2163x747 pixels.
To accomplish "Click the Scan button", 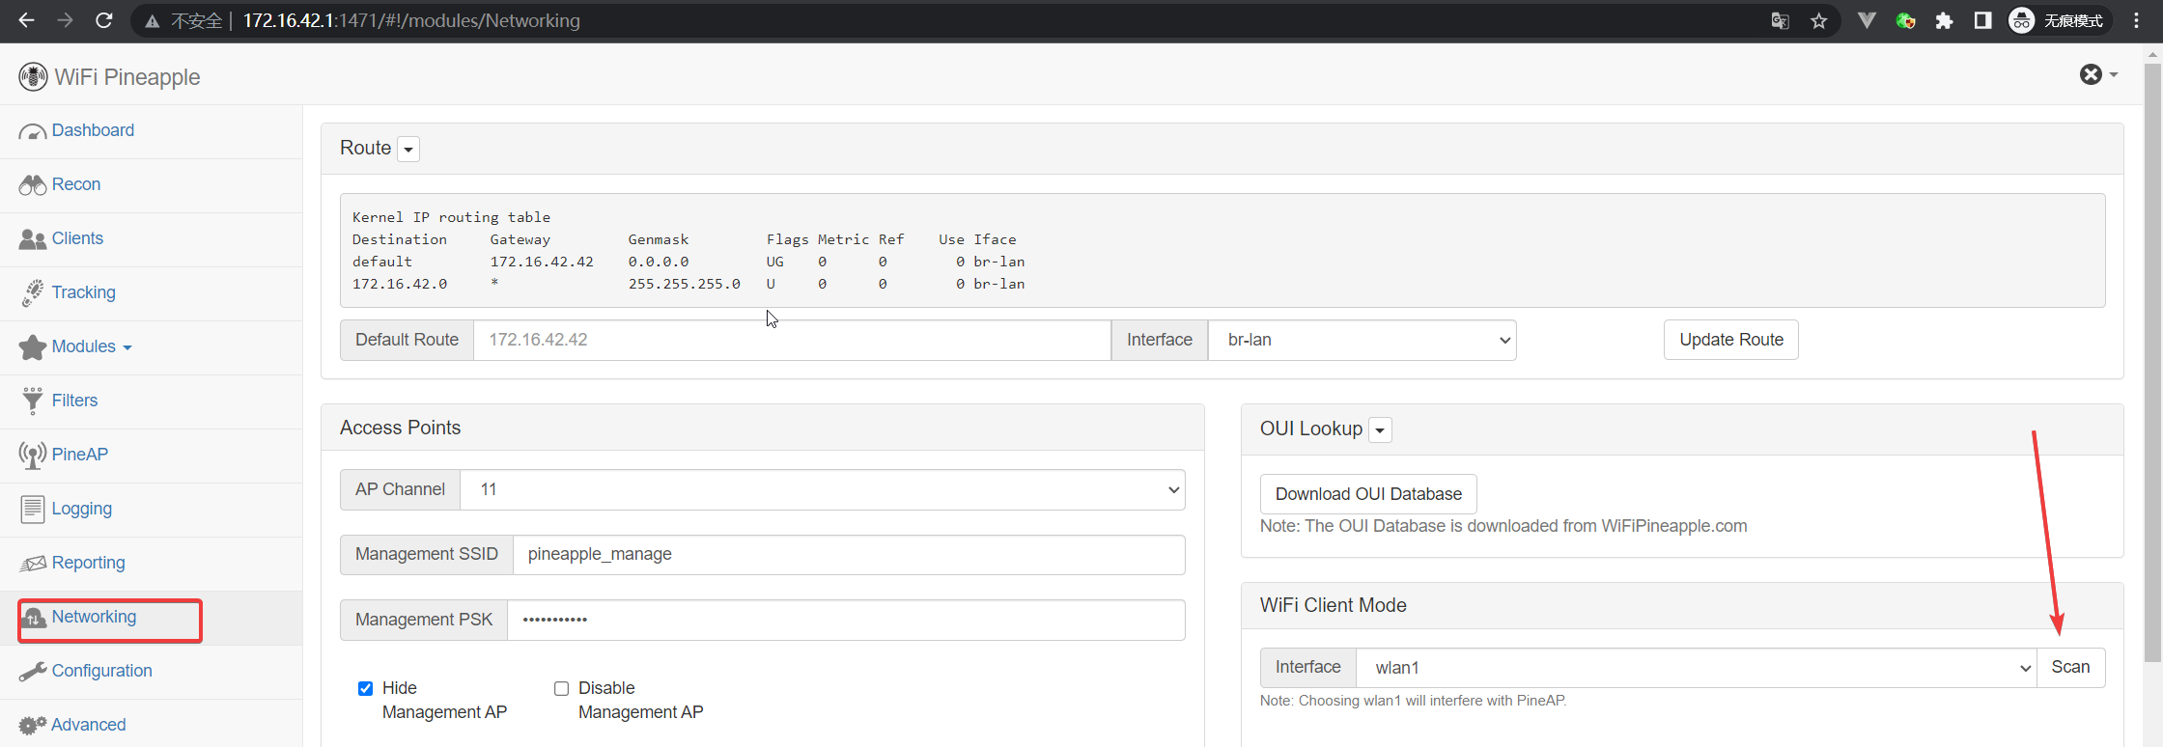I will click(x=2070, y=668).
